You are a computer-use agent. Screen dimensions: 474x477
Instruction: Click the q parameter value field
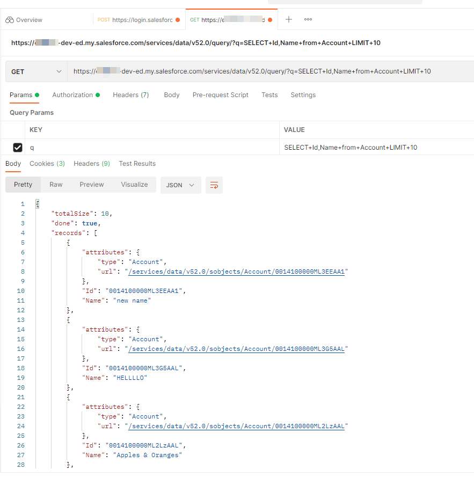tap(376, 148)
